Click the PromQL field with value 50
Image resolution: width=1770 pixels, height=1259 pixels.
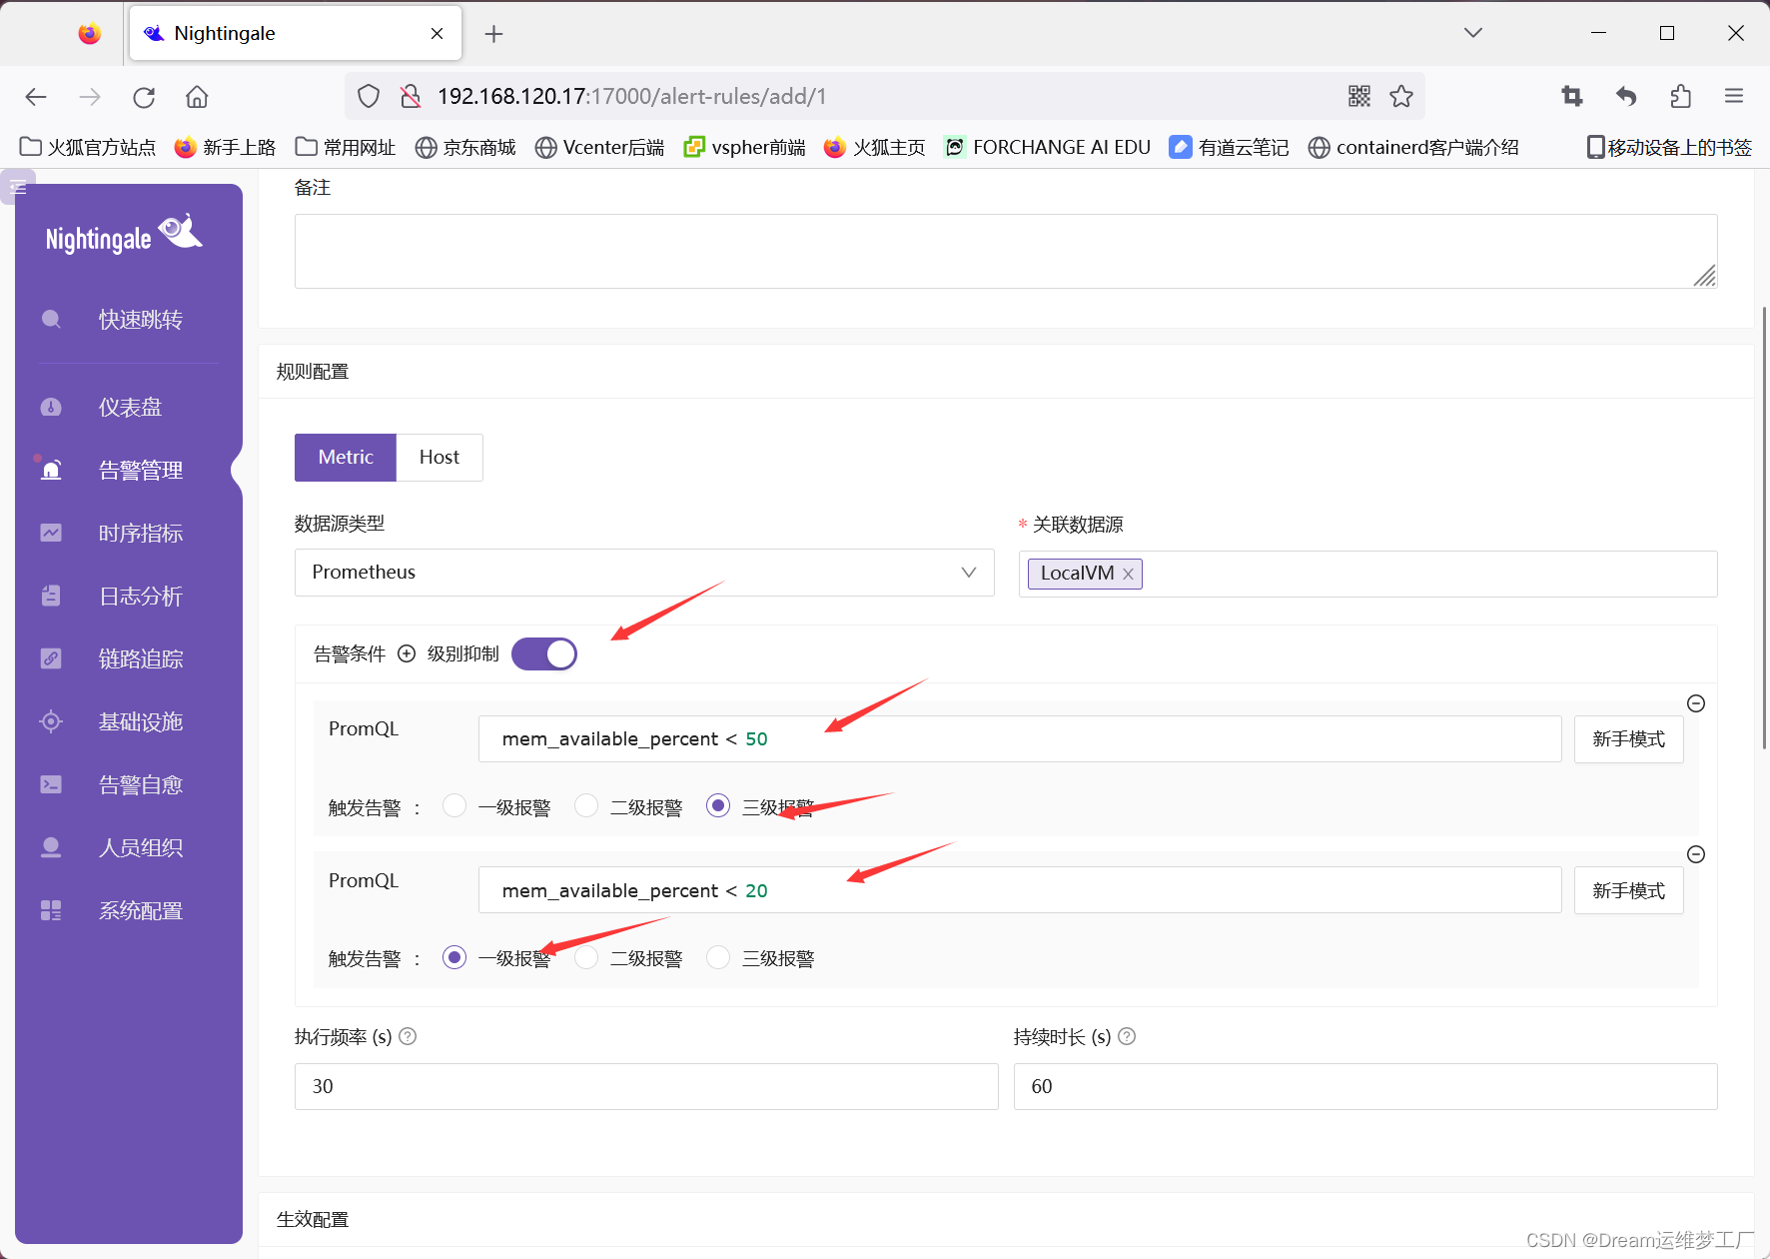(x=1020, y=738)
